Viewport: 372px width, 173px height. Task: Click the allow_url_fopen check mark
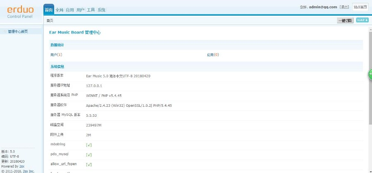(89, 164)
